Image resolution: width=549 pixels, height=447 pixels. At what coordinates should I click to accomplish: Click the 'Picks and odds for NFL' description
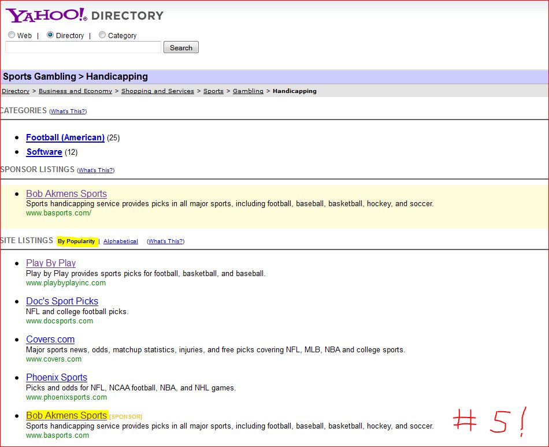click(131, 388)
